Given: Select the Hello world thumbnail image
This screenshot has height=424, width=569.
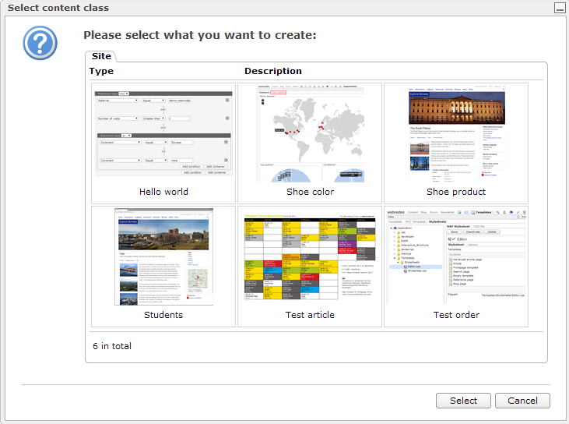Looking at the screenshot, I should 163,132.
